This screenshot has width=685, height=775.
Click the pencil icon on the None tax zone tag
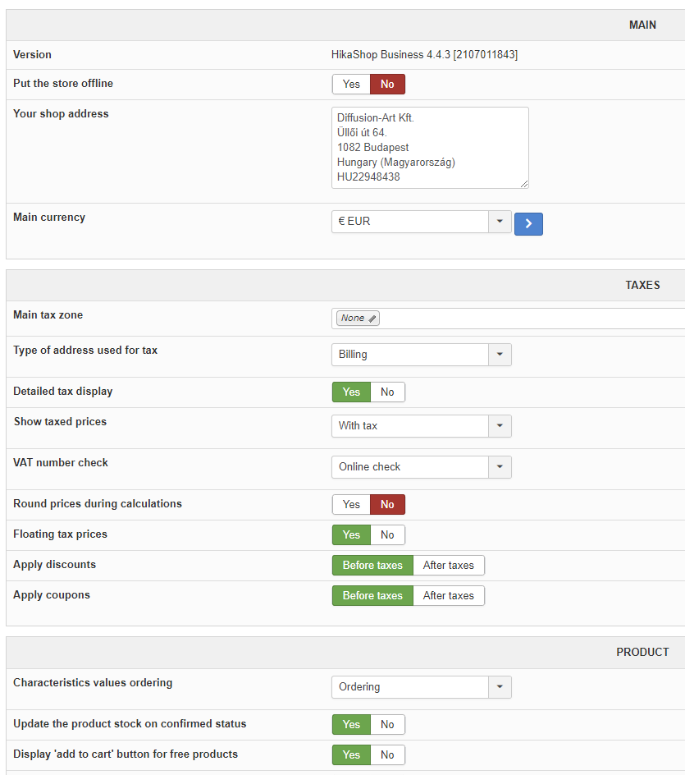[x=372, y=319]
